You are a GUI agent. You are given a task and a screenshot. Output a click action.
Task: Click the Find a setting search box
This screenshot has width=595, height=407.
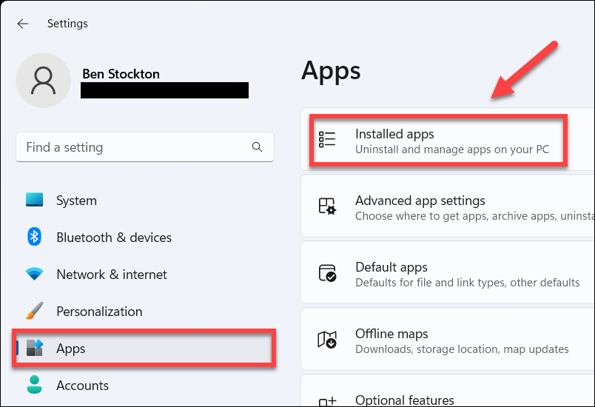pos(133,147)
